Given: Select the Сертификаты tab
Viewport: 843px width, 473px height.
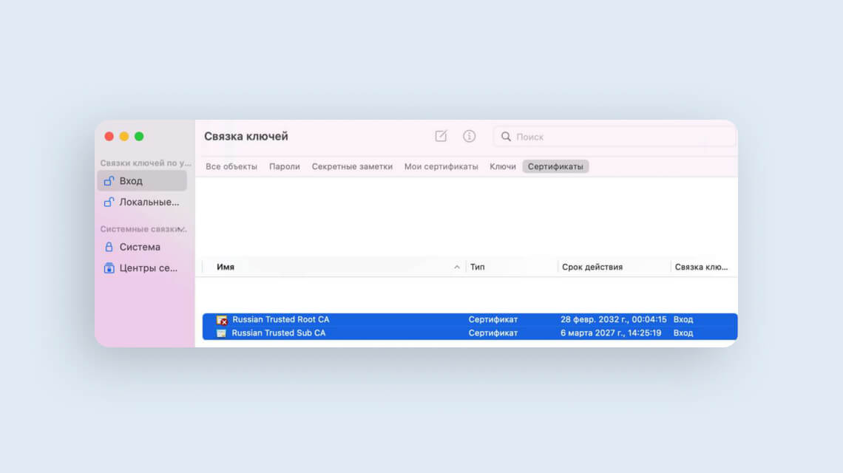Looking at the screenshot, I should click(x=555, y=166).
